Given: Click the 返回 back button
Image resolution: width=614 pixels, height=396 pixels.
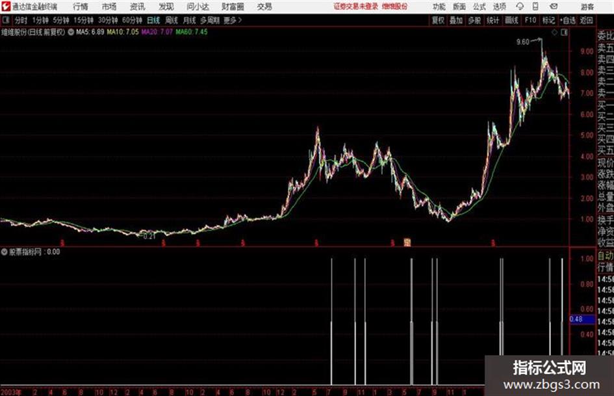Looking at the screenshot, I should click(x=587, y=20).
